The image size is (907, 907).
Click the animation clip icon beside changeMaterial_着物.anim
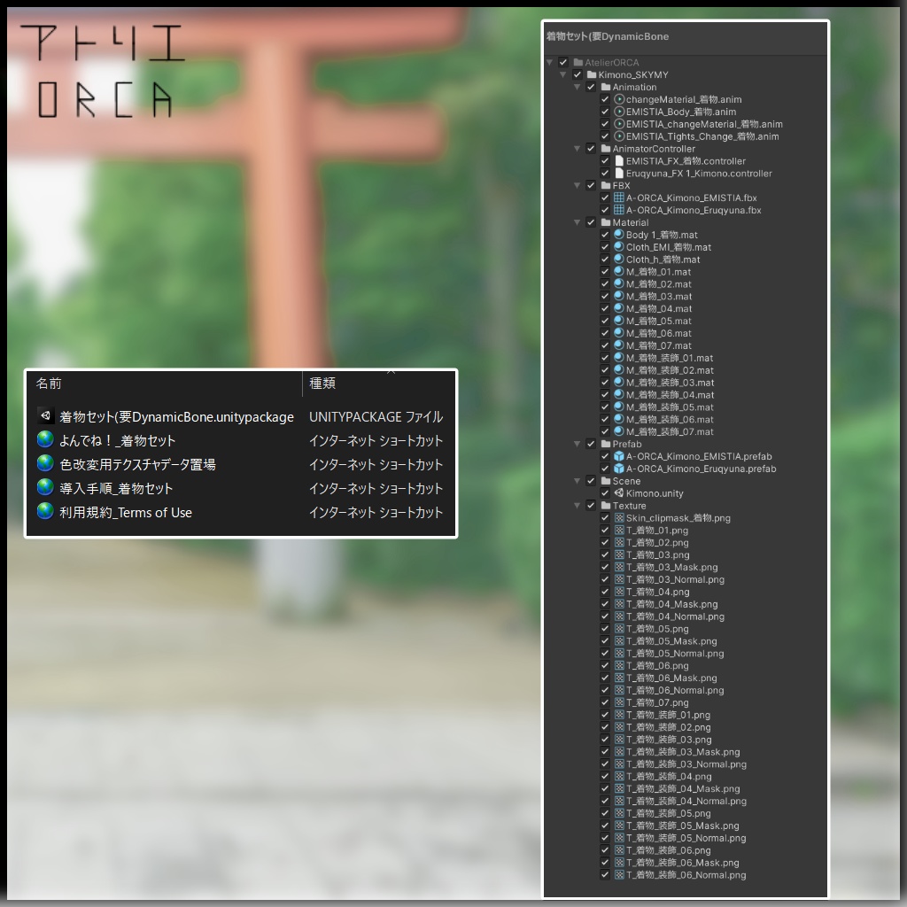(617, 99)
